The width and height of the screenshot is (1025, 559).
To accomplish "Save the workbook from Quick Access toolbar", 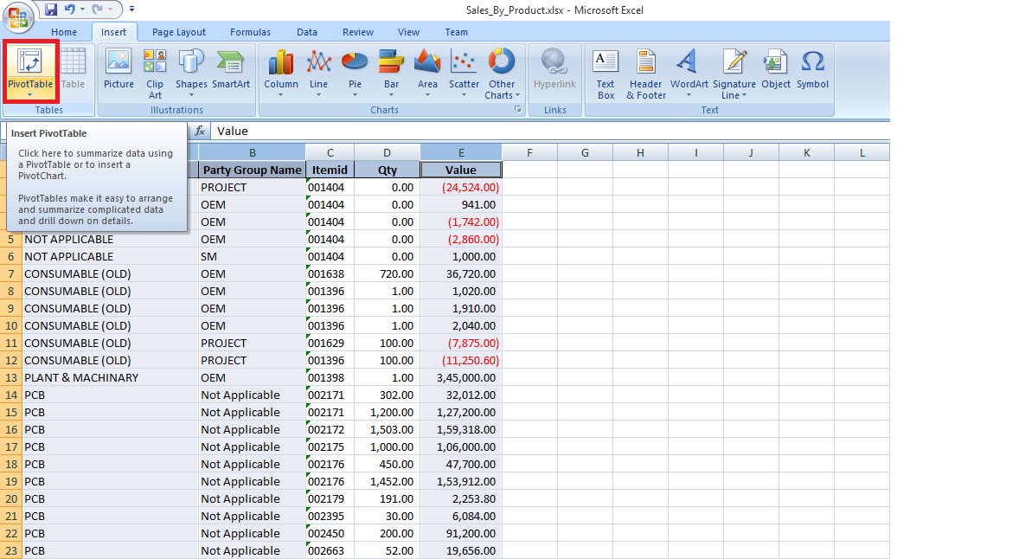I will 51,10.
